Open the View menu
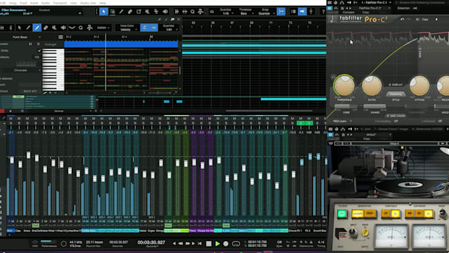The width and height of the screenshot is (449, 253). click(73, 3)
